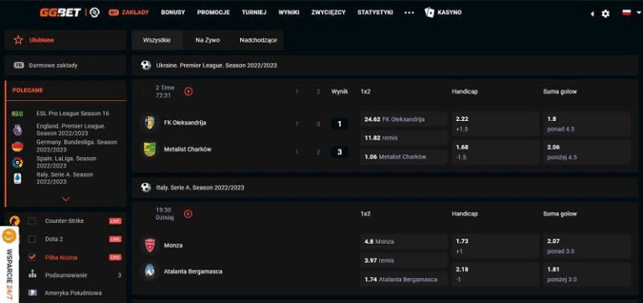Click the ESL Pro League icon
This screenshot has width=643, height=303.
[x=18, y=114]
